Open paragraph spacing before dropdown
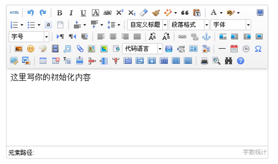 [85, 25]
